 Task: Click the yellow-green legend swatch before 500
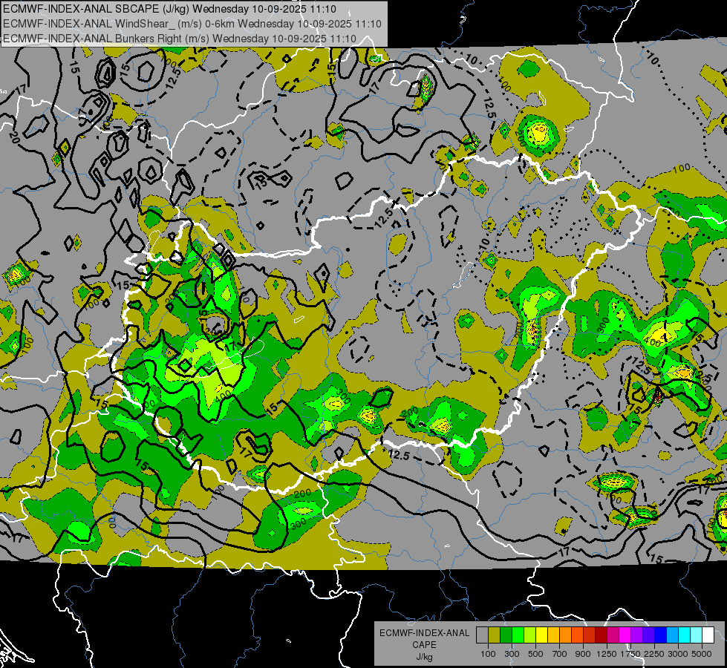tap(529, 635)
